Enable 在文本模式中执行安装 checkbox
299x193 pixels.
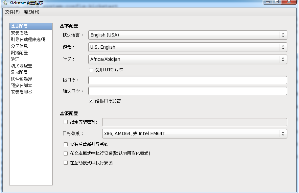pos(66,154)
